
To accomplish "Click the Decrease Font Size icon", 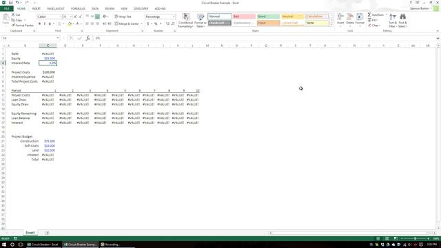I will tap(81, 17).
